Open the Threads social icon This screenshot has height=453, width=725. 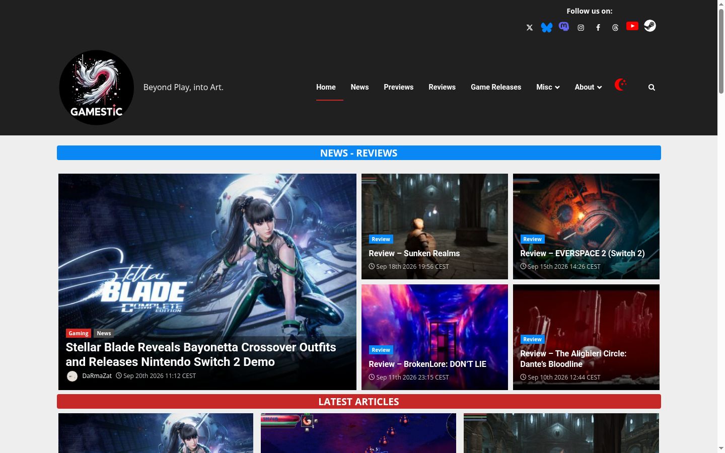pyautogui.click(x=615, y=28)
